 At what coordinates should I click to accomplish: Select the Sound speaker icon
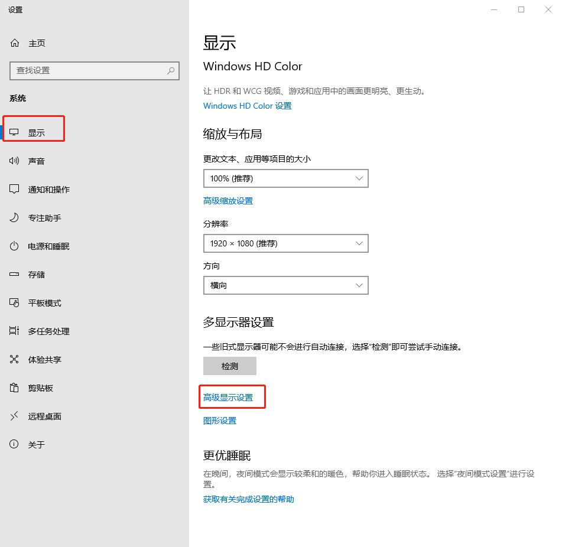(x=15, y=161)
